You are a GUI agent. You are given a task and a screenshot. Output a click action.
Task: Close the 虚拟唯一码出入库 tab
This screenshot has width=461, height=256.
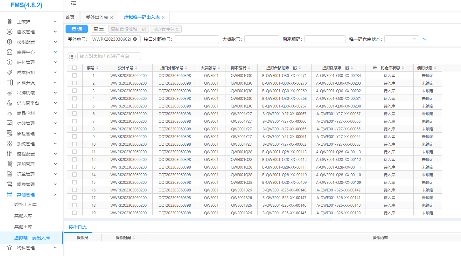(x=163, y=17)
